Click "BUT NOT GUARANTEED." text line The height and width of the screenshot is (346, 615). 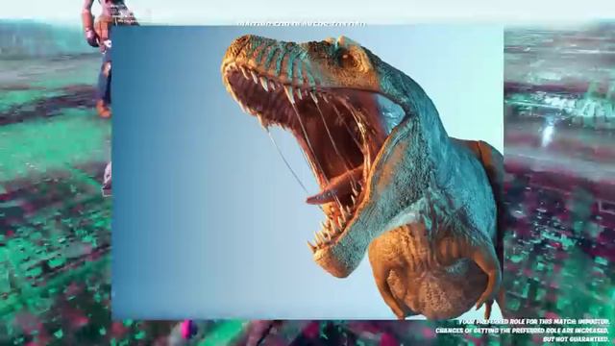577,339
